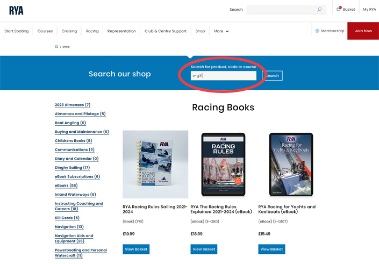Click the magnifier icon in top search box
This screenshot has height=264, width=379.
[319, 10]
